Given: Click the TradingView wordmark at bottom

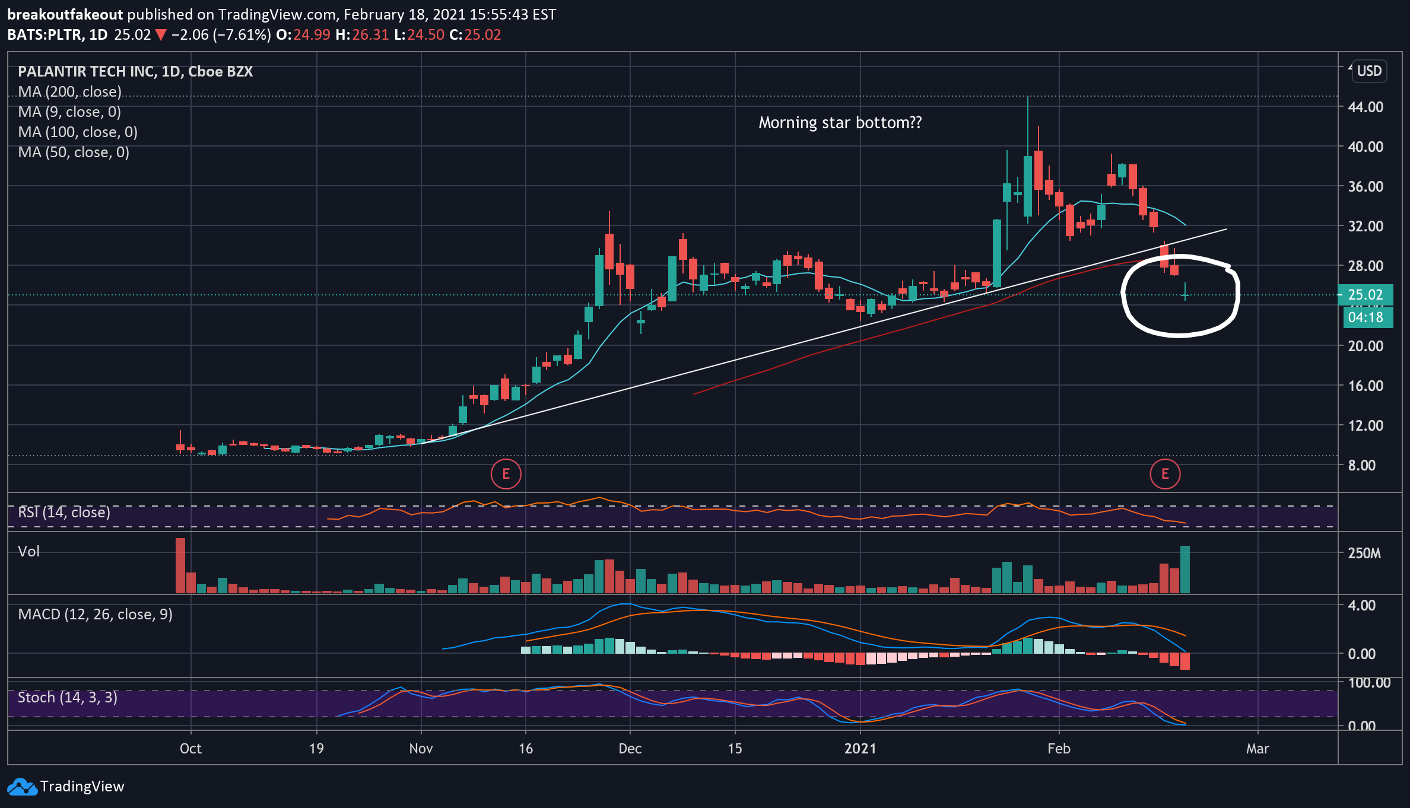Looking at the screenshot, I should click(x=82, y=787).
